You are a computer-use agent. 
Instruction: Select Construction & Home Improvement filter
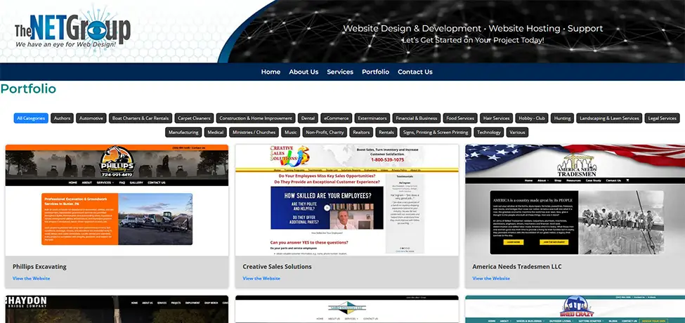point(256,118)
